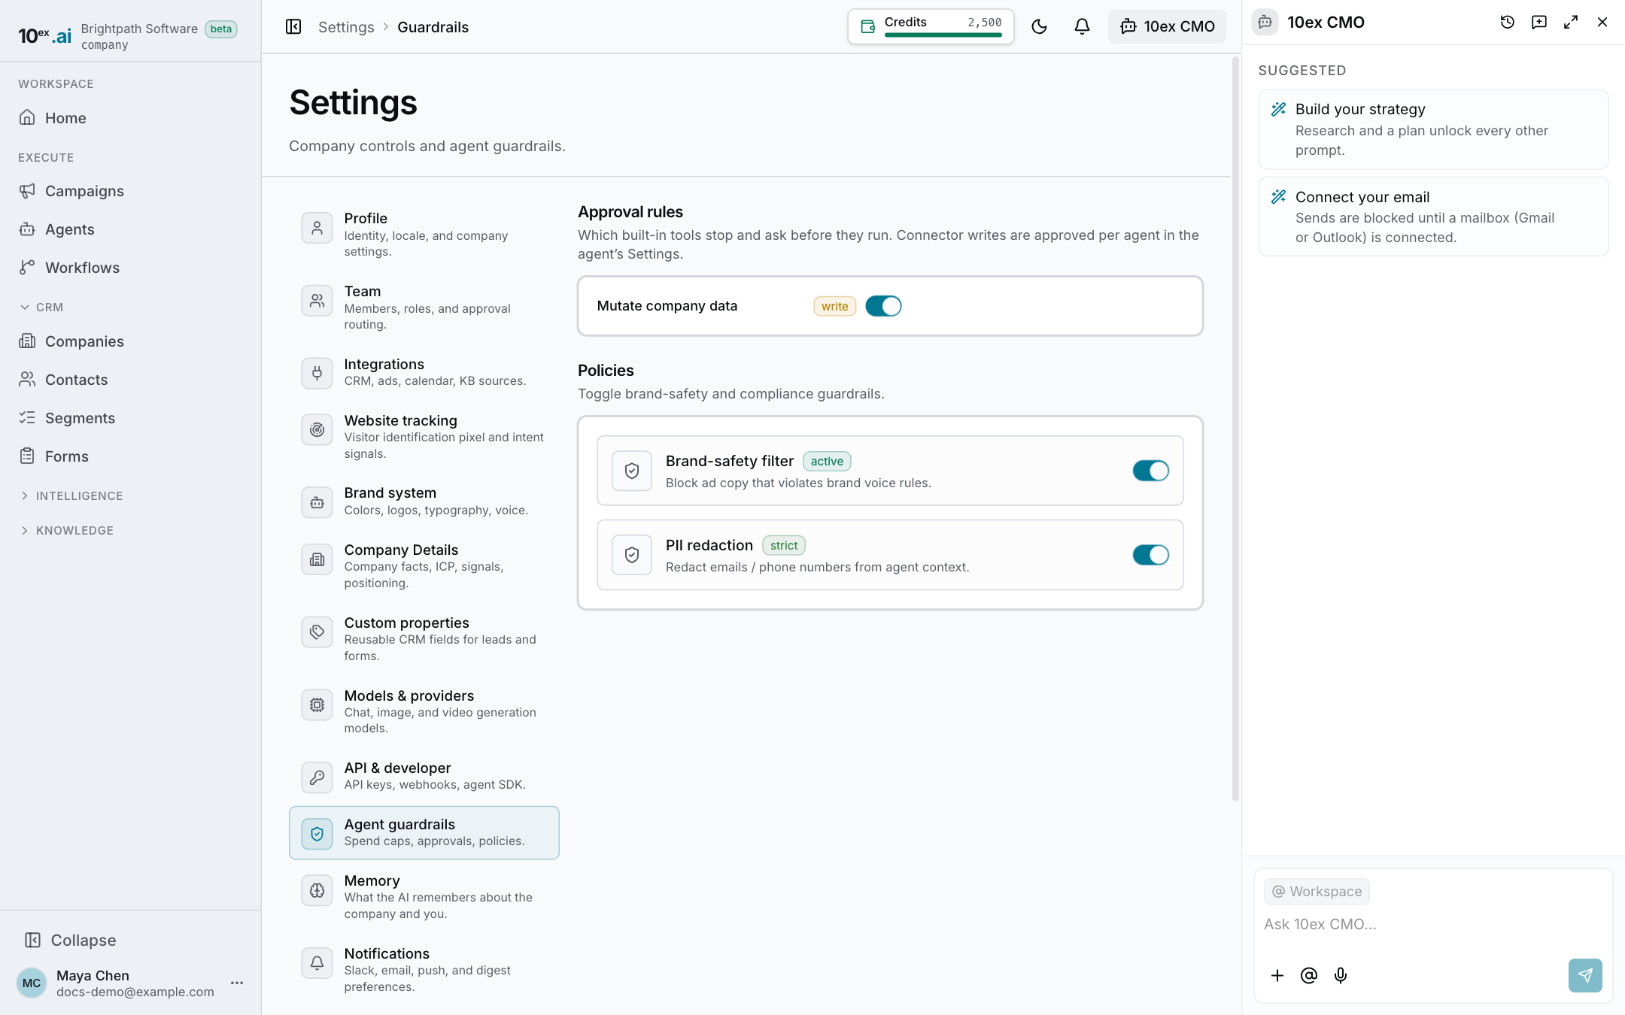The image size is (1625, 1015).
Task: Disable the Brand-safety filter toggle
Action: click(x=1150, y=471)
